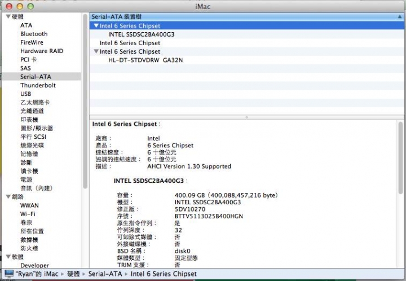Viewport: 406px width, 281px height.
Task: Select 燒錄光碟 in the sidebar
Action: click(32, 145)
